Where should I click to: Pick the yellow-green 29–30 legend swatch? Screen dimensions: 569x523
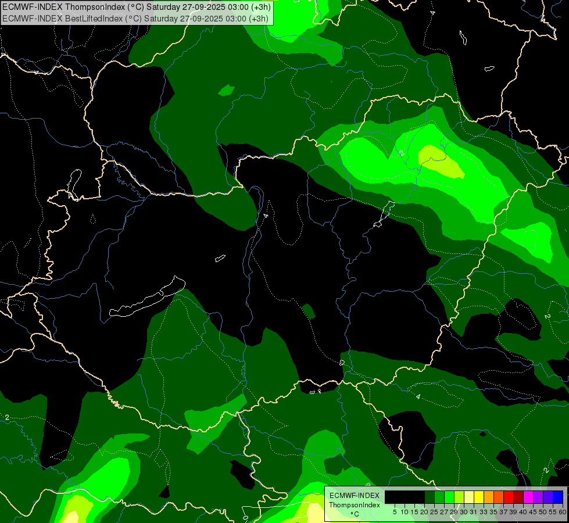(x=459, y=497)
